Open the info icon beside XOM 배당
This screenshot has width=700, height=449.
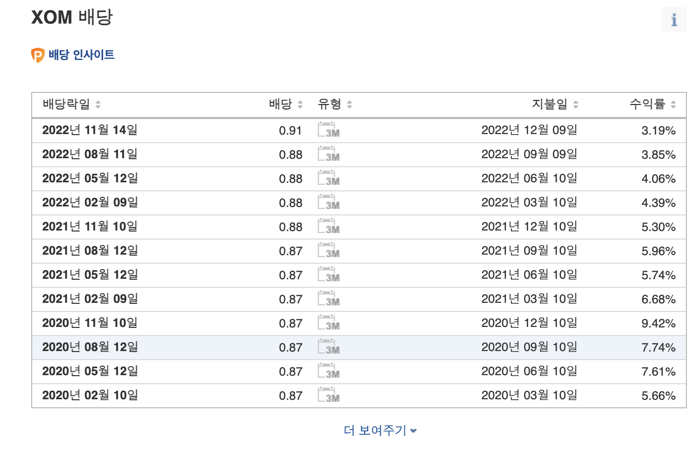[x=674, y=20]
